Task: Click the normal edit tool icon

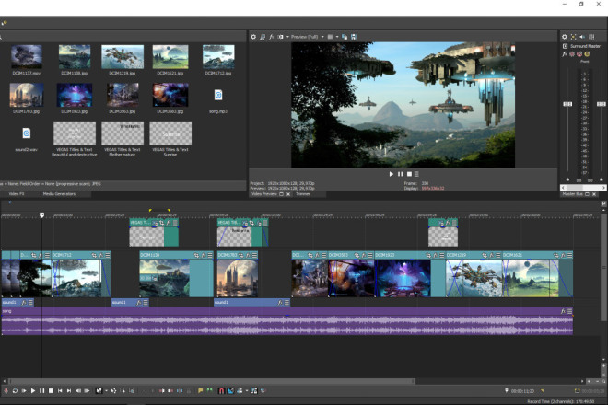Action: (x=99, y=390)
